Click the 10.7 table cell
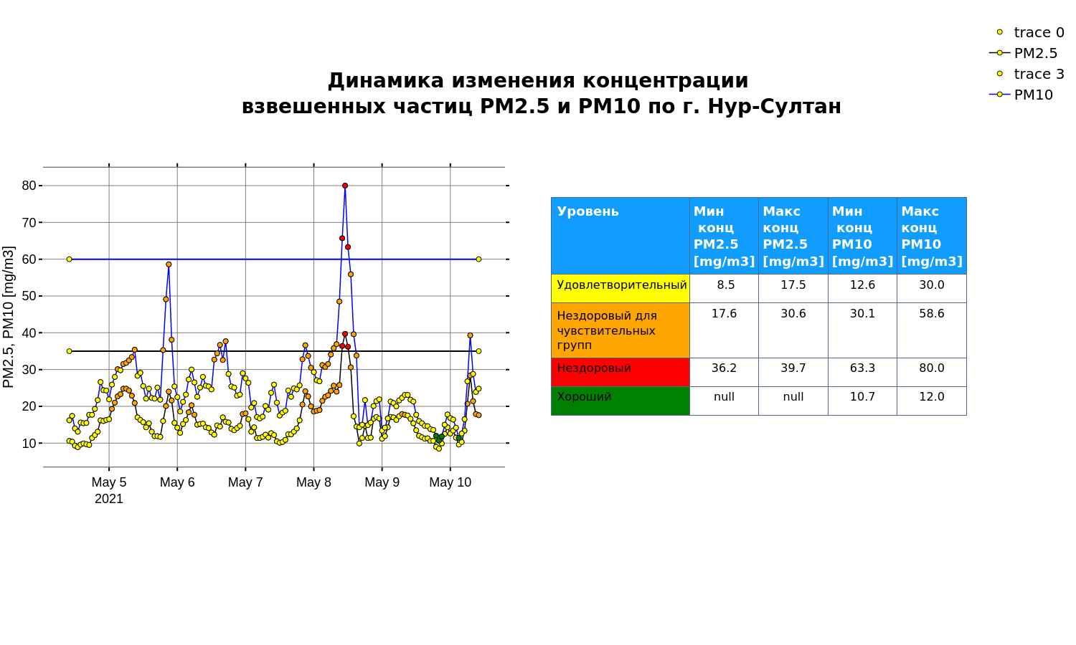1076x645 pixels. [x=862, y=401]
